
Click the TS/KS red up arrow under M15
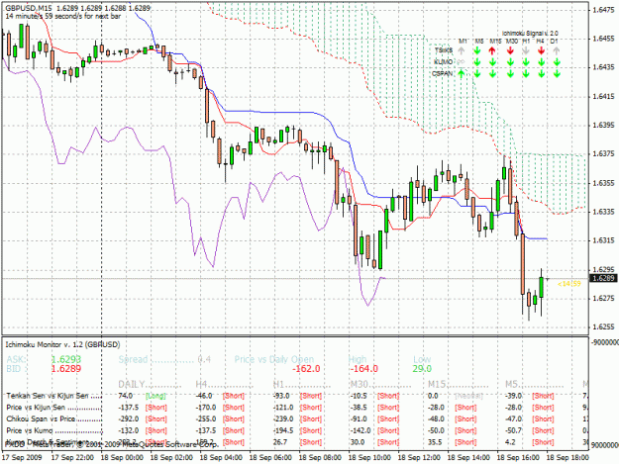(492, 50)
